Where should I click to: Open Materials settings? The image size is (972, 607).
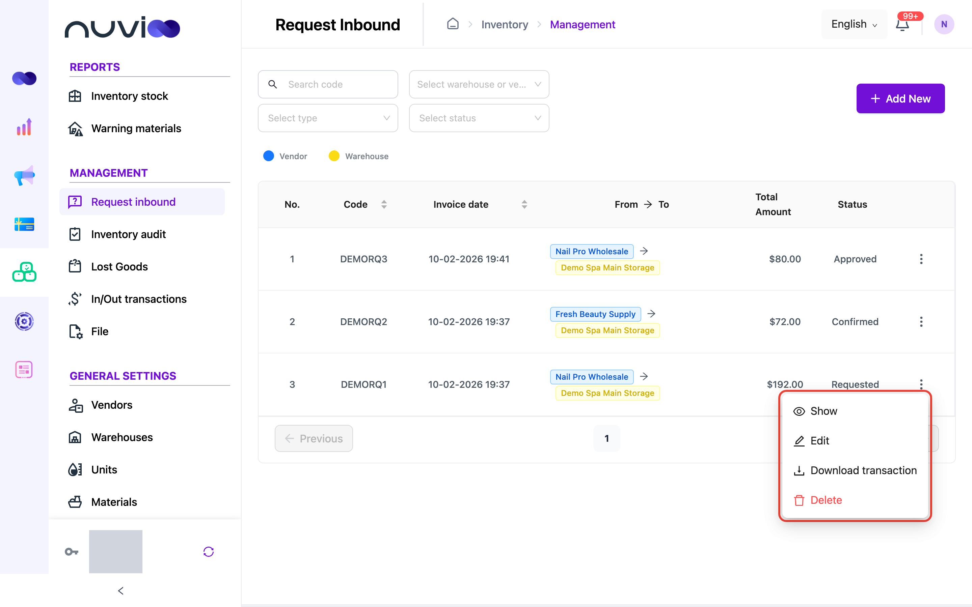pyautogui.click(x=142, y=502)
